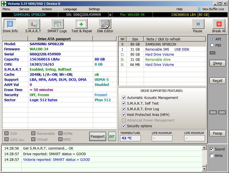Viewport: 229px width, 173px height.
Task: Click the Note / click to refresh header
Action: click(x=175, y=39)
